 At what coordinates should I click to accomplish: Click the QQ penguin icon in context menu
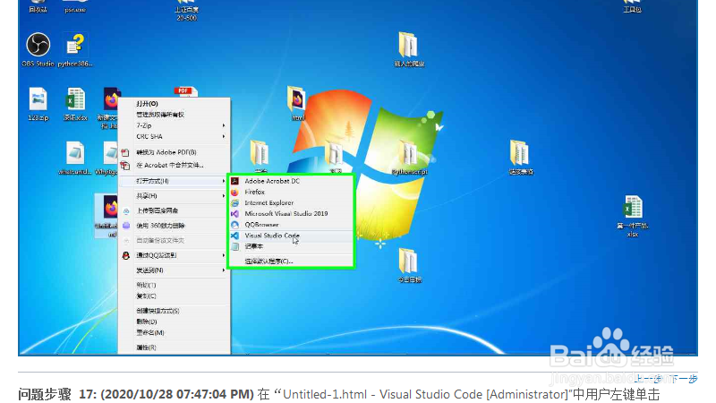pyautogui.click(x=126, y=255)
